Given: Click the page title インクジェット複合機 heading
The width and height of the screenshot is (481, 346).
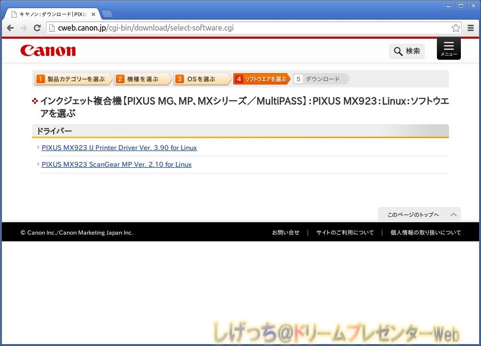Looking at the screenshot, I should tap(244, 107).
